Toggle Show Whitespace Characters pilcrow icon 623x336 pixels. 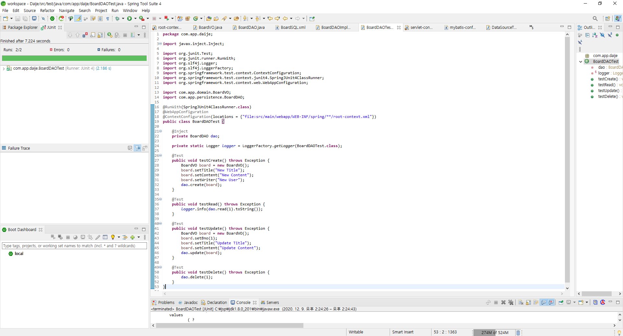click(x=107, y=19)
